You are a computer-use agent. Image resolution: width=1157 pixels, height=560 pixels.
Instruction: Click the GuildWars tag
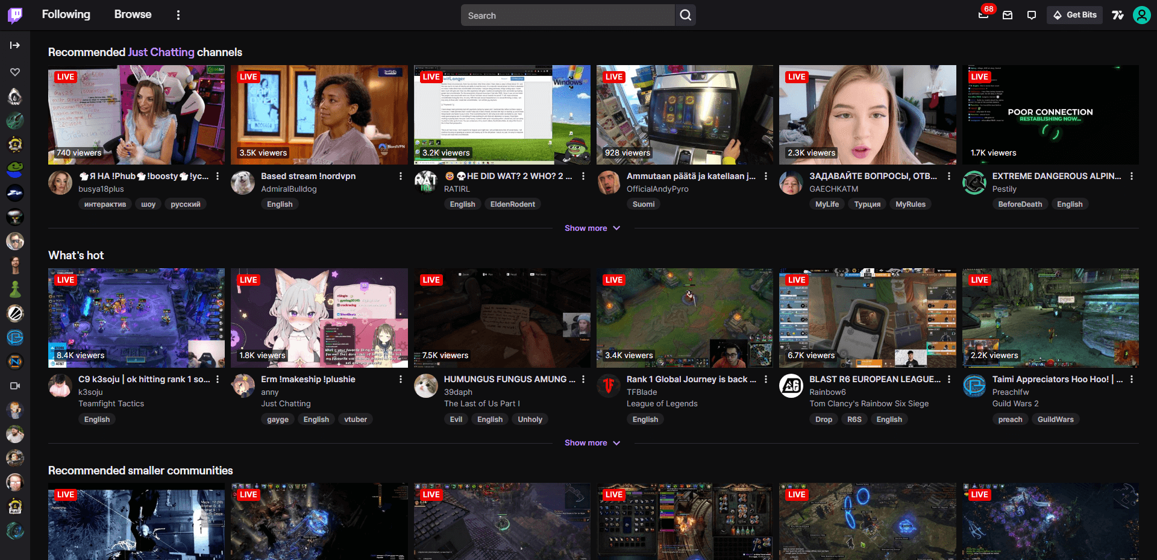1055,420
